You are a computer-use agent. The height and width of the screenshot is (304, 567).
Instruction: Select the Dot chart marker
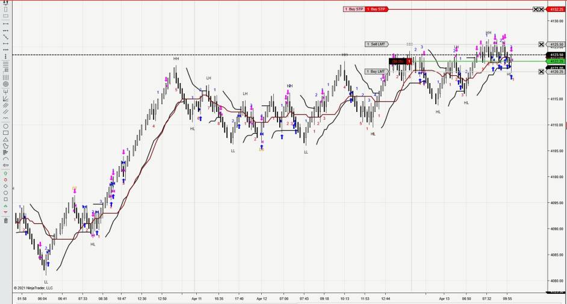pyautogui.click(x=6, y=193)
